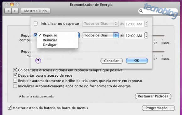Viewport: 182px width, 115px height.
Task: Open the active Todos os Dias dropdown
Action: click(x=100, y=35)
